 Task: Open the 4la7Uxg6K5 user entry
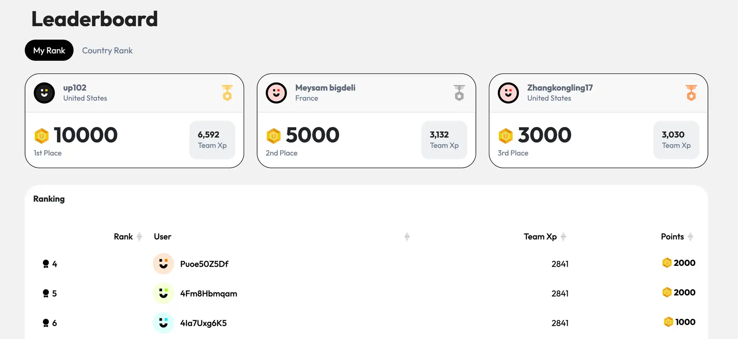point(203,323)
